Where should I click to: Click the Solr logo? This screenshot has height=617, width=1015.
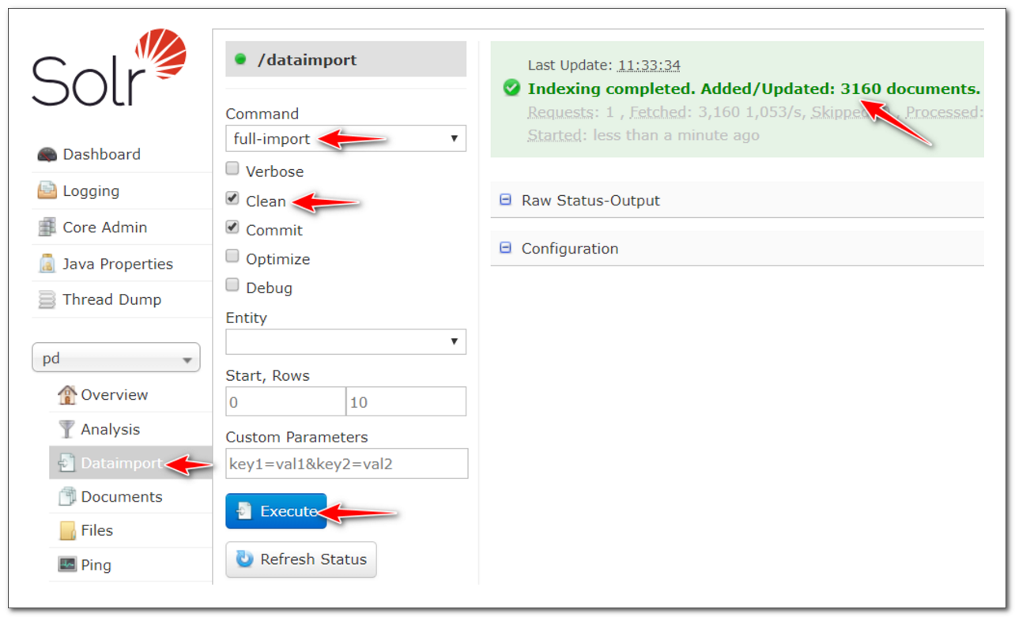(109, 68)
